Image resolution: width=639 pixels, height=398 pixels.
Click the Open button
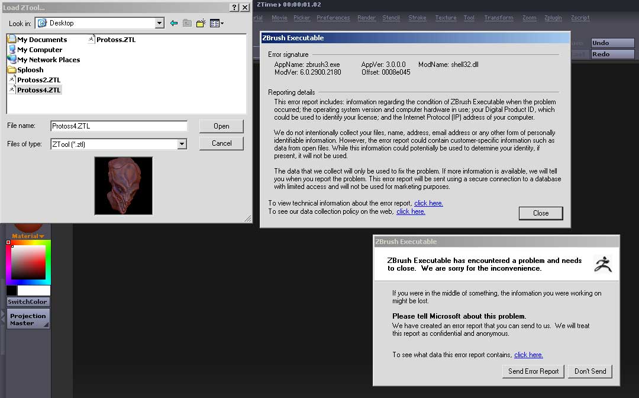click(x=221, y=126)
